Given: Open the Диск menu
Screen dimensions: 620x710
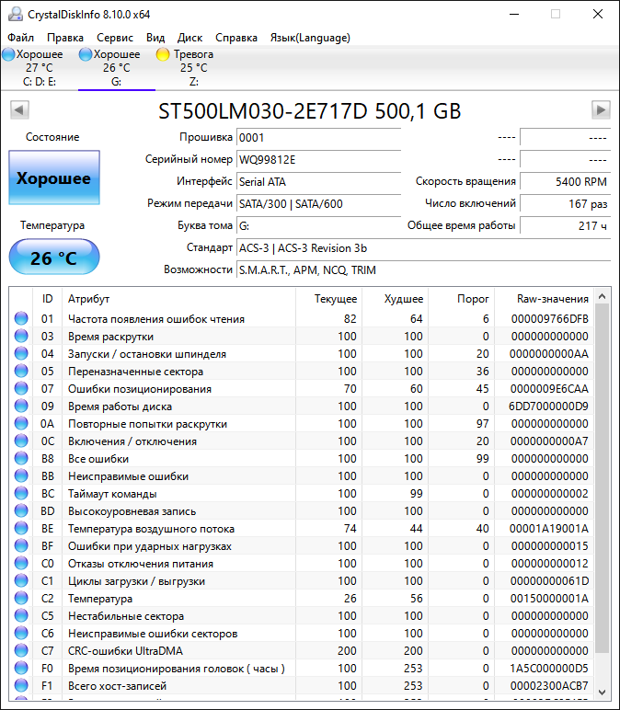Looking at the screenshot, I should 189,38.
